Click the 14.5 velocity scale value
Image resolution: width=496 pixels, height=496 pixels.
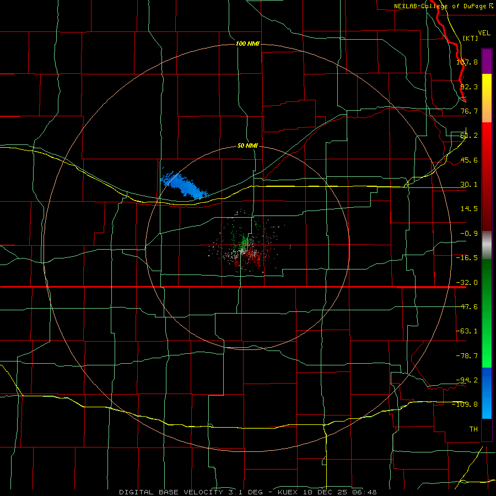[469, 209]
